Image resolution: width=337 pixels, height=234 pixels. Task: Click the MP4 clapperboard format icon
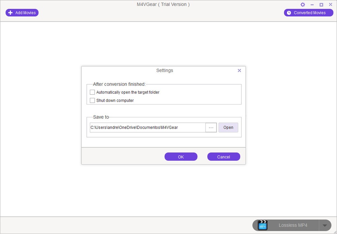pyautogui.click(x=262, y=225)
